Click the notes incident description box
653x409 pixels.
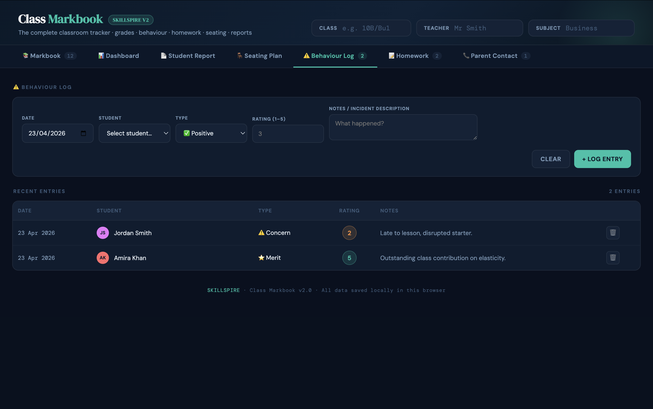click(403, 127)
